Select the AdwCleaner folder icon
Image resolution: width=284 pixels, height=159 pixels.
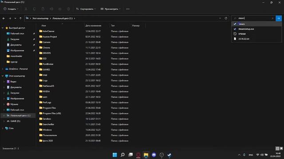pyautogui.click(x=41, y=31)
